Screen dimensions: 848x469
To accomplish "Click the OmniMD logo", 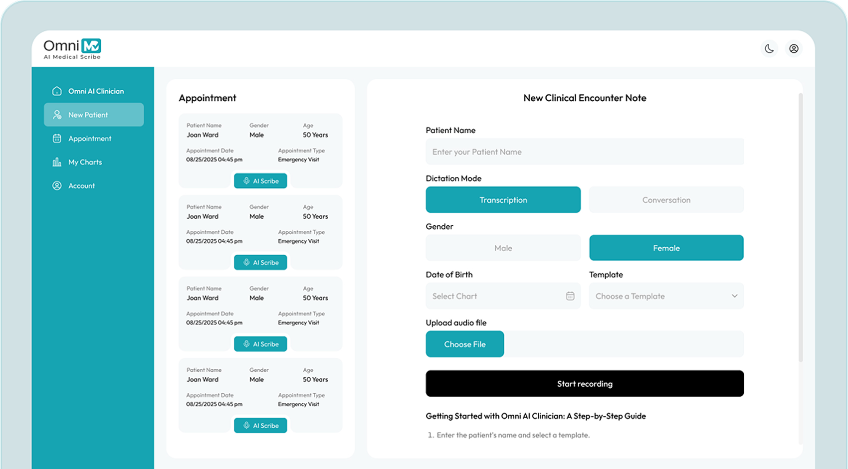I will coord(72,49).
